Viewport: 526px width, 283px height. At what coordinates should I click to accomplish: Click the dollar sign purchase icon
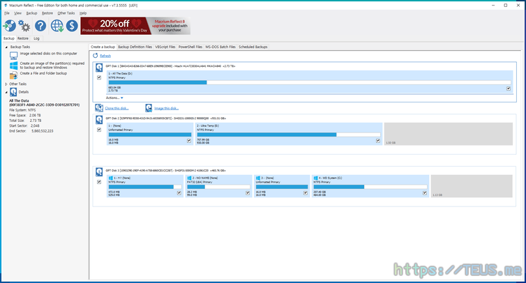(72, 26)
